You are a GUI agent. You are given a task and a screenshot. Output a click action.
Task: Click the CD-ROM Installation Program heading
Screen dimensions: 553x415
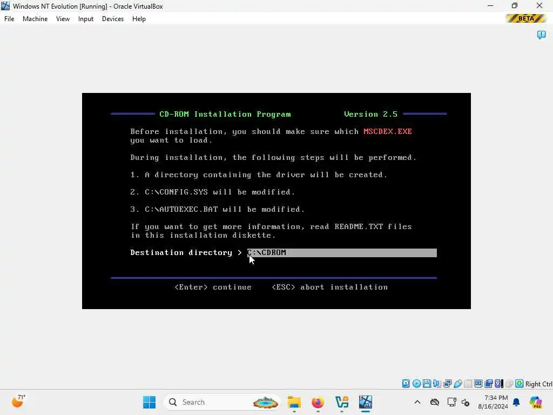pos(225,115)
